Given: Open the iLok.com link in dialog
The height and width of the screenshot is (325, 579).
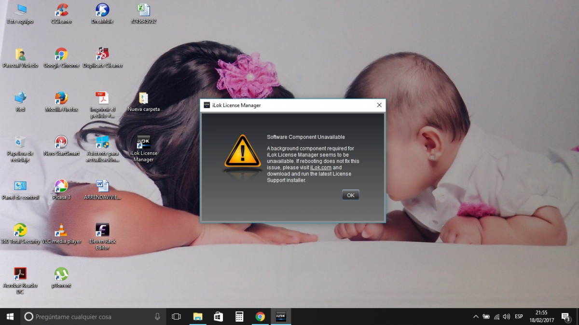Looking at the screenshot, I should [x=320, y=167].
